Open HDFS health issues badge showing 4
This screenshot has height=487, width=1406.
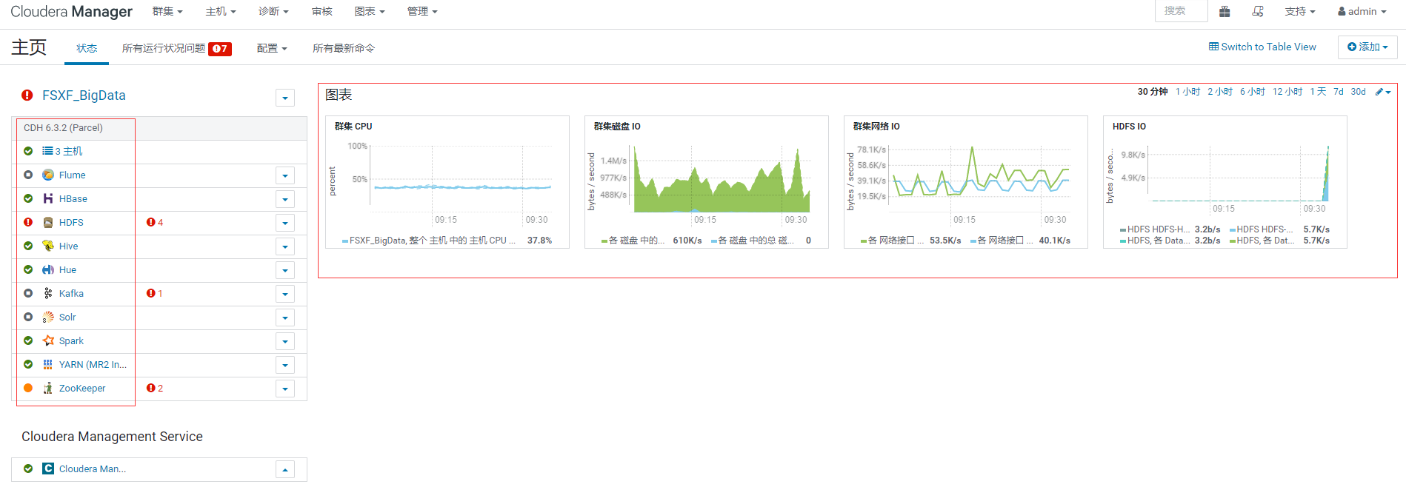coord(155,222)
